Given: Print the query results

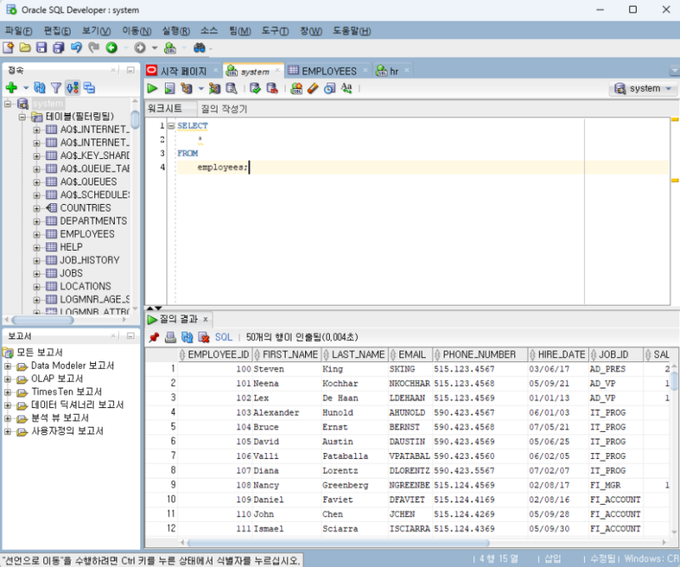Looking at the screenshot, I should point(169,337).
